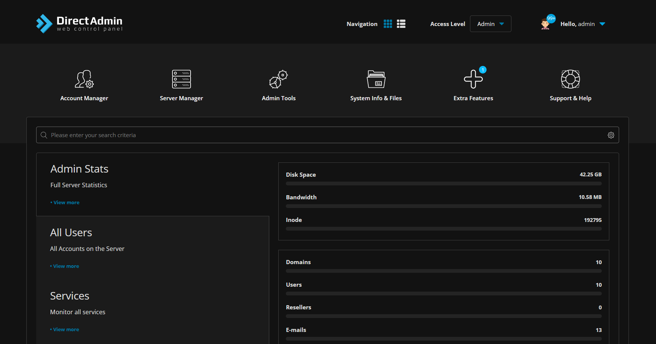Click View more under Admin Stats

click(66, 202)
